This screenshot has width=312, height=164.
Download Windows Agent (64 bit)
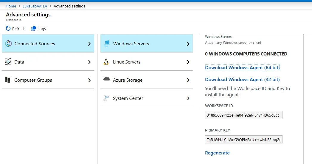[242, 68]
